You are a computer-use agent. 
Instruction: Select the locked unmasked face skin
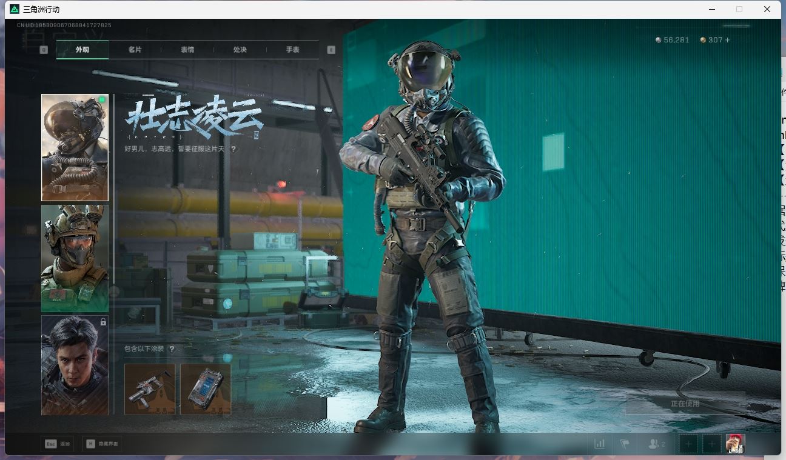click(x=75, y=365)
